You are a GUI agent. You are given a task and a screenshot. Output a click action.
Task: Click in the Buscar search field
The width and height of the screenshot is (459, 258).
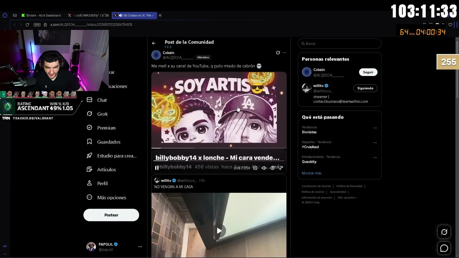coord(340,43)
